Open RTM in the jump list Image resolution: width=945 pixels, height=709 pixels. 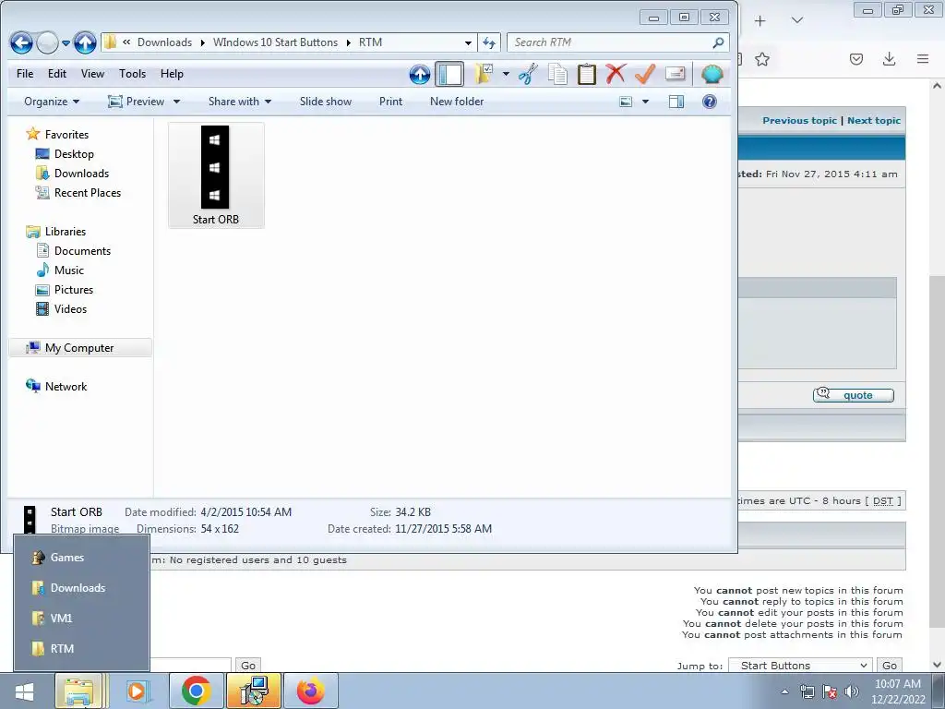[x=81, y=649]
